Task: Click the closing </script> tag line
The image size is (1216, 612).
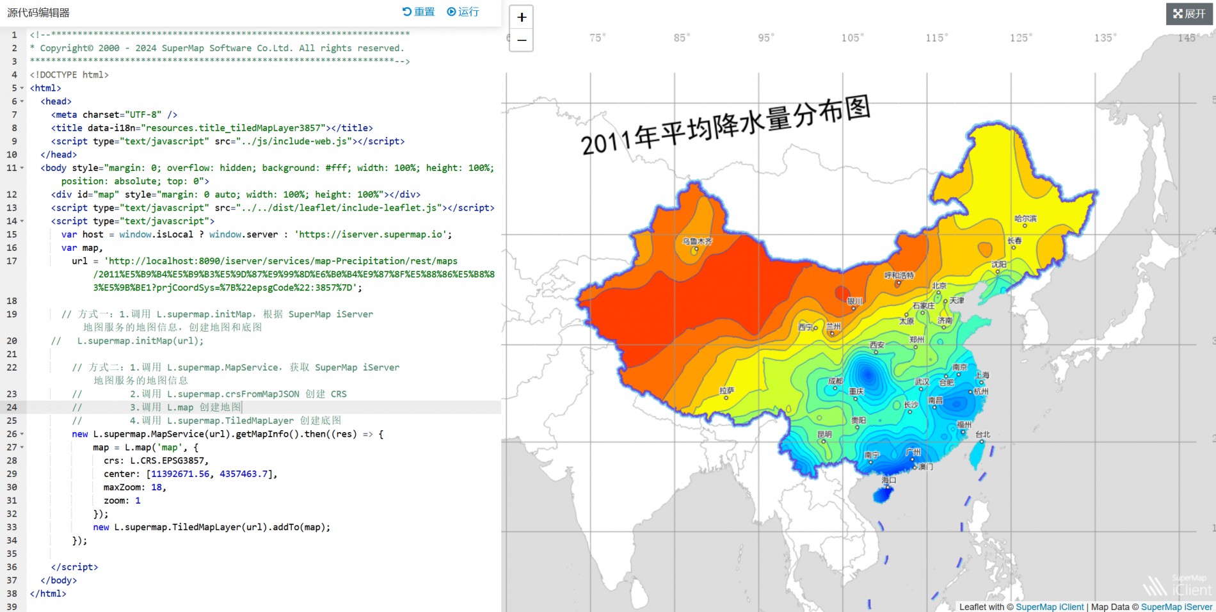Action: pos(74,567)
